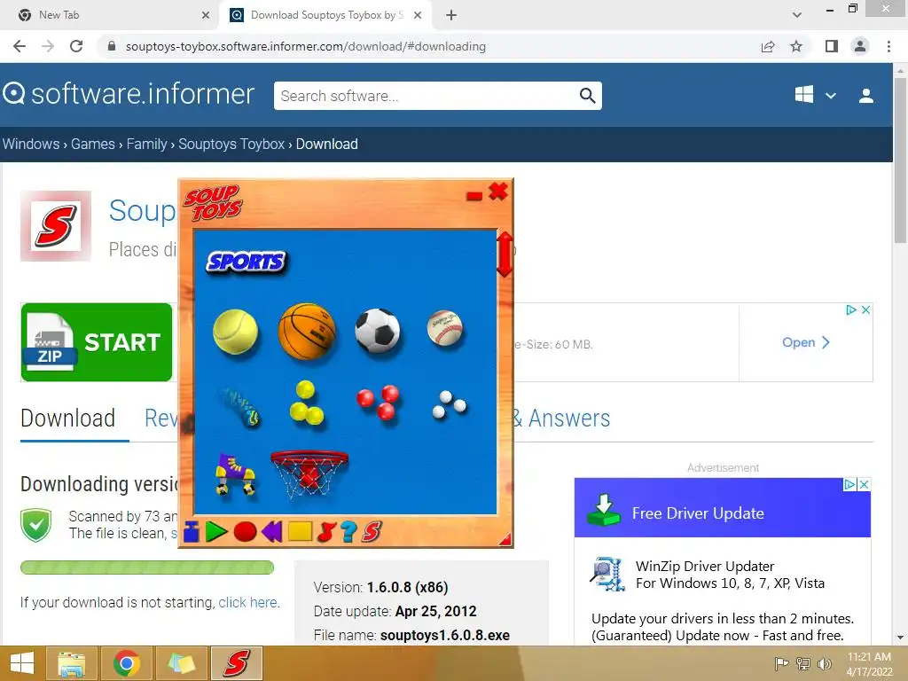Click the red S Souptoys icon in toolbar

(372, 531)
